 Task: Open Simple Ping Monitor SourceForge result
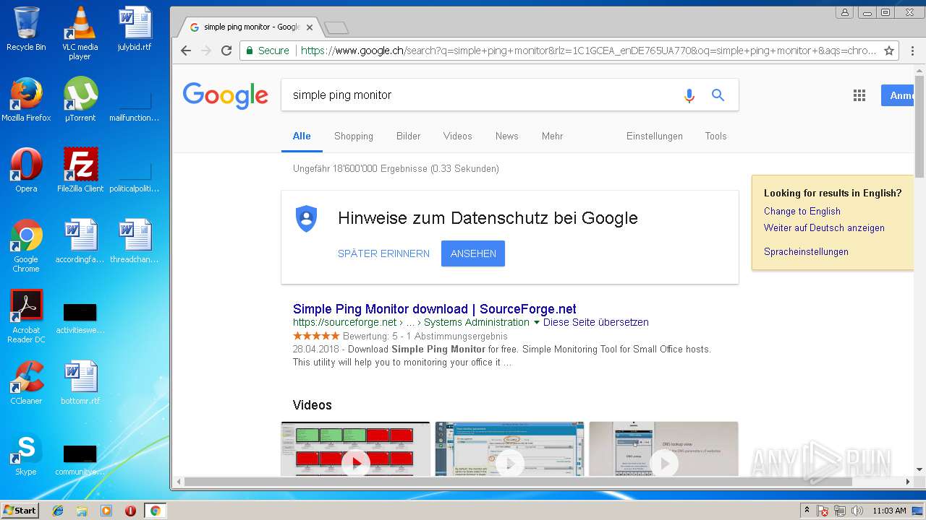pyautogui.click(x=435, y=309)
